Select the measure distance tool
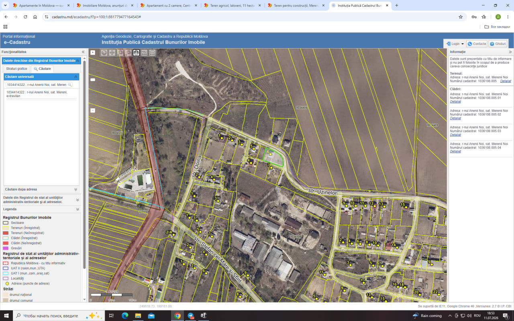Image resolution: width=514 pixels, height=321 pixels. [144, 53]
